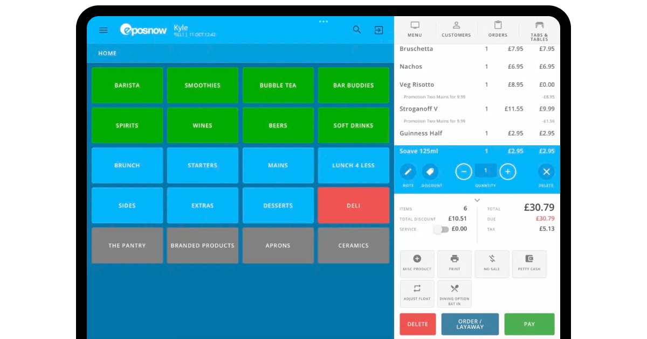Image resolution: width=647 pixels, height=339 pixels.
Task: Open the Desserts category
Action: 278,206
